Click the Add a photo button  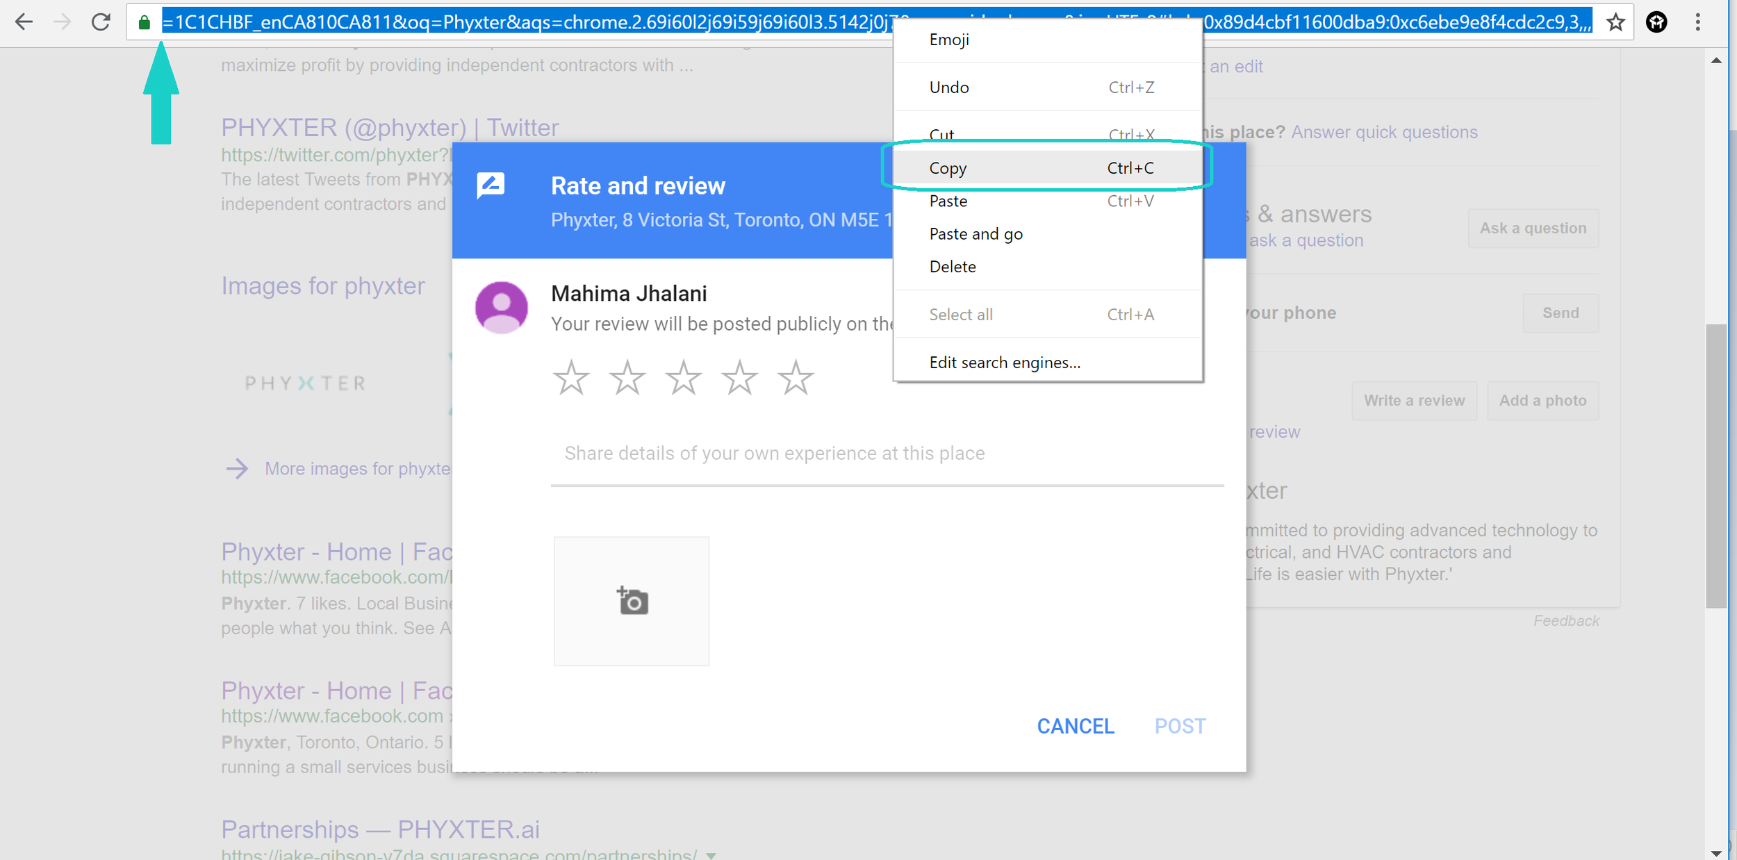1542,400
